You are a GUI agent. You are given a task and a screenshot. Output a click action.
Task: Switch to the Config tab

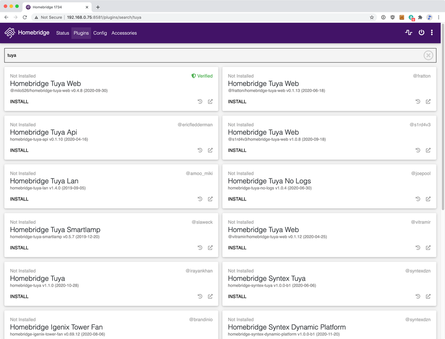100,33
